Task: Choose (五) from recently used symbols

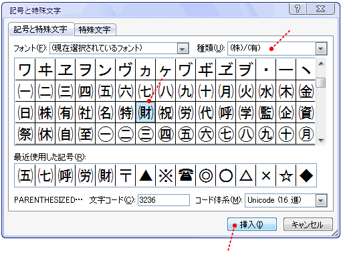Action: (25, 175)
